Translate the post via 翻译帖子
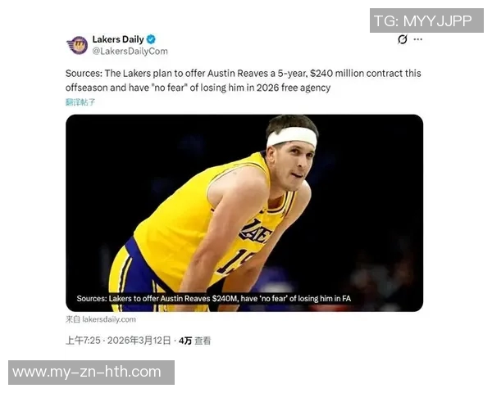This screenshot has height=393, width=492. pos(80,102)
